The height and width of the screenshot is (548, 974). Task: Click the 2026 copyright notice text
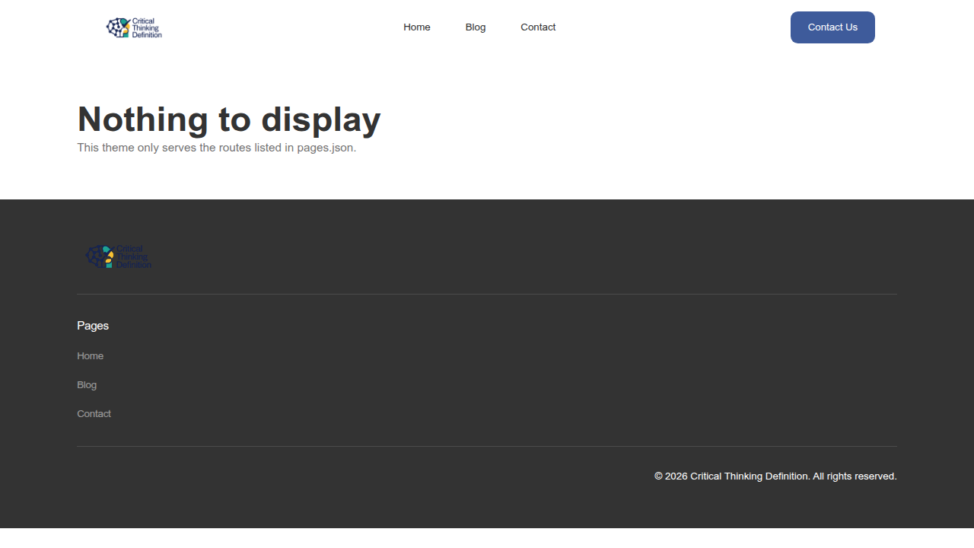click(775, 476)
